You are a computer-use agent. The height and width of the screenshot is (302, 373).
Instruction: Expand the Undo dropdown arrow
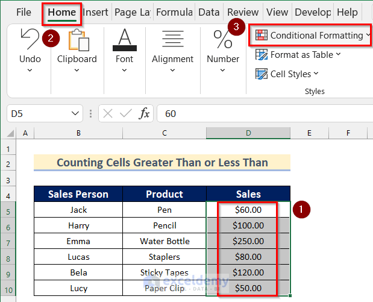[30, 71]
